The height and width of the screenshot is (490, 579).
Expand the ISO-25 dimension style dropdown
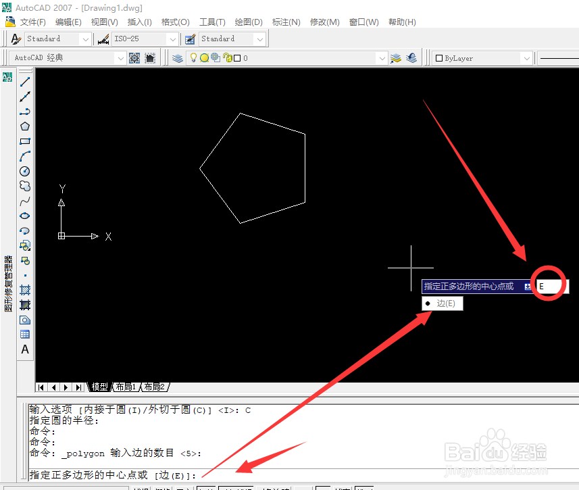tap(173, 39)
